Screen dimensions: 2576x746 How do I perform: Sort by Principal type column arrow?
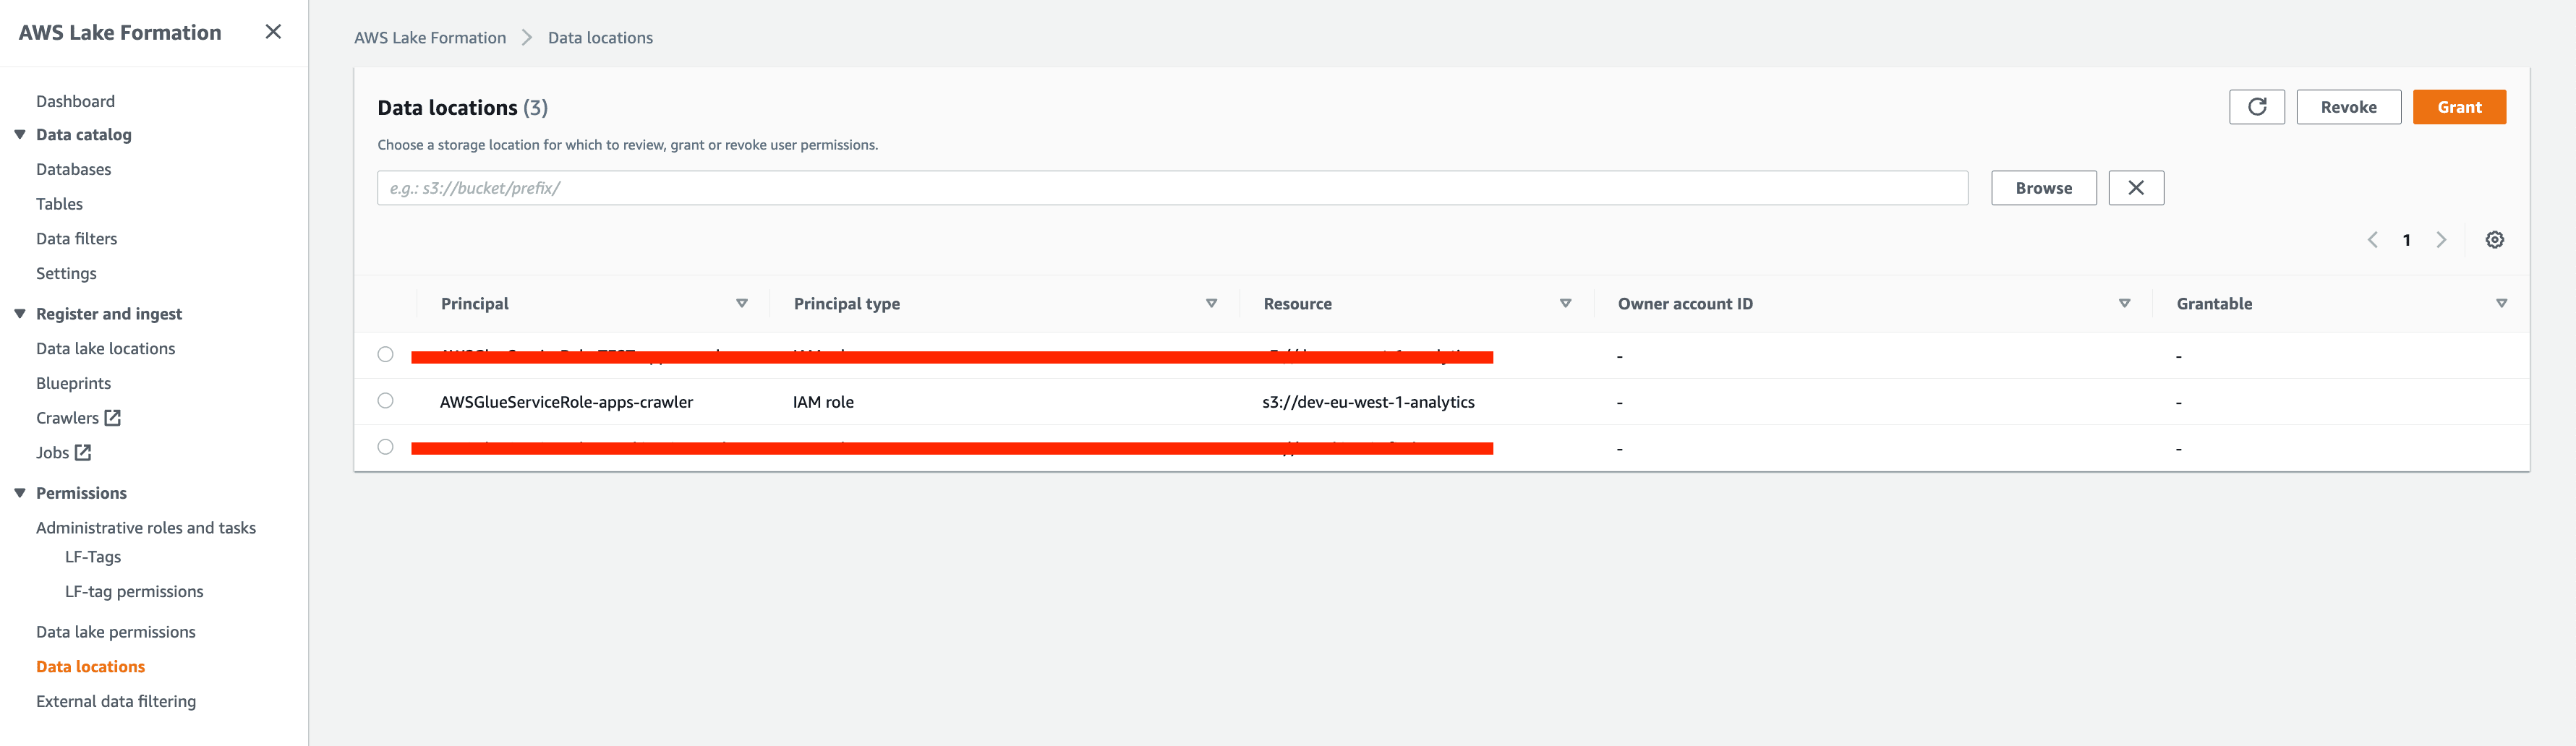(x=1211, y=304)
